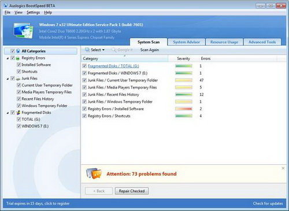This screenshot has height=211, width=289.
Task: Collapse the Junk Files tree node
Action: [8, 79]
